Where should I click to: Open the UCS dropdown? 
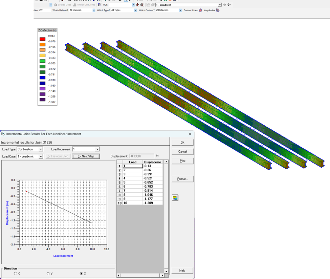coord(133,5)
